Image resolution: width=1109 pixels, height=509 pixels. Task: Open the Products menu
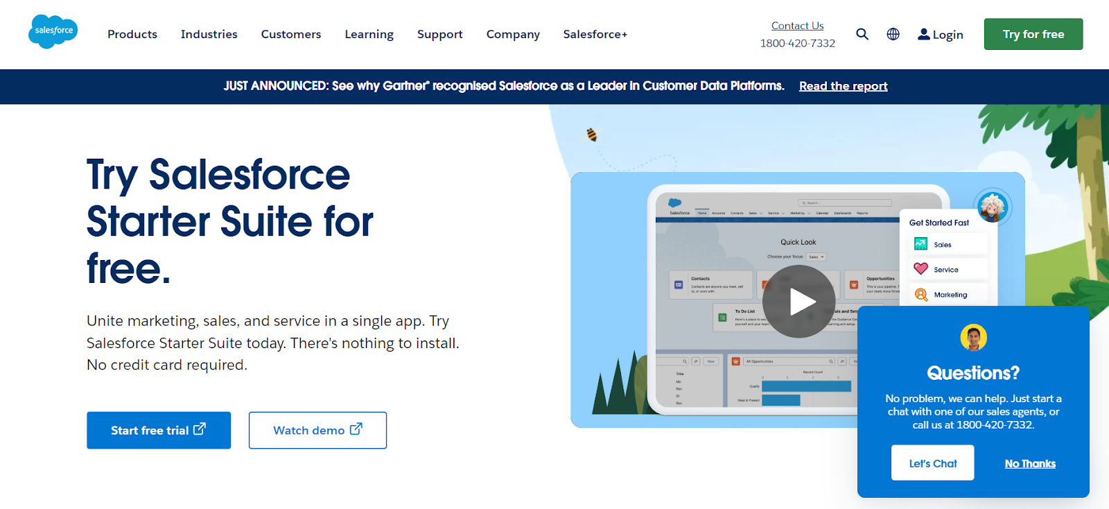coord(132,34)
